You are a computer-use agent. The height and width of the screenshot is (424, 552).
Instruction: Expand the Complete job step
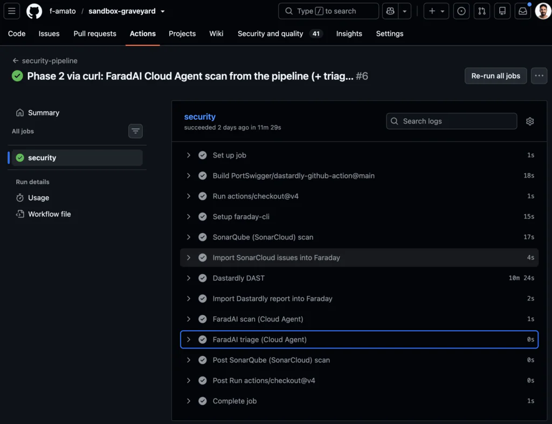(x=359, y=401)
